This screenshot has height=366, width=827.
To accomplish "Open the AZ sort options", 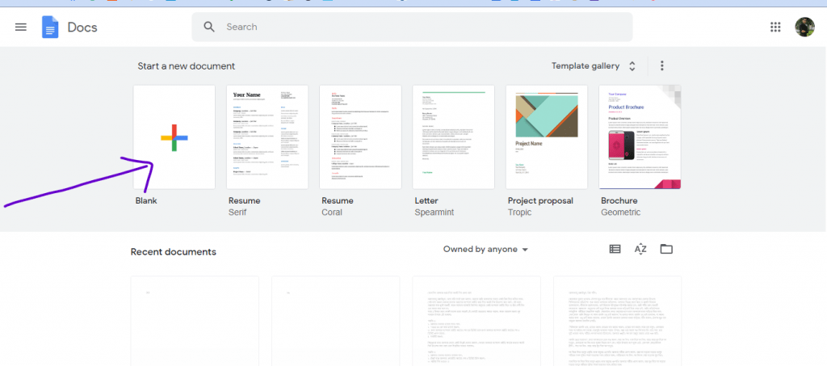I will 640,250.
